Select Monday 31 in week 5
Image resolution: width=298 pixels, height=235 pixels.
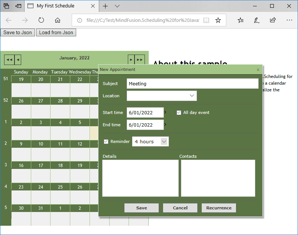click(41, 208)
